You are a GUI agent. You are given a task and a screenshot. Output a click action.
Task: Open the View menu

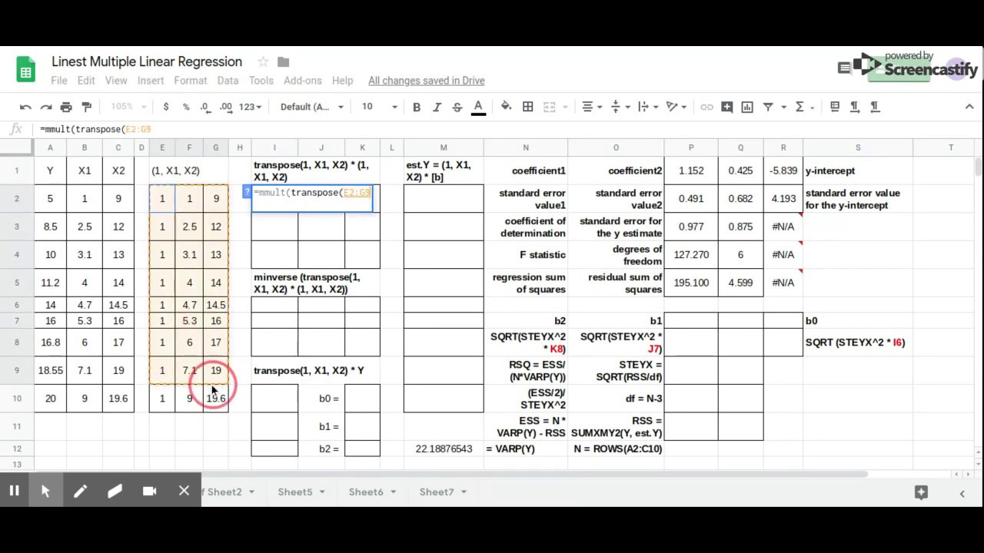(116, 81)
